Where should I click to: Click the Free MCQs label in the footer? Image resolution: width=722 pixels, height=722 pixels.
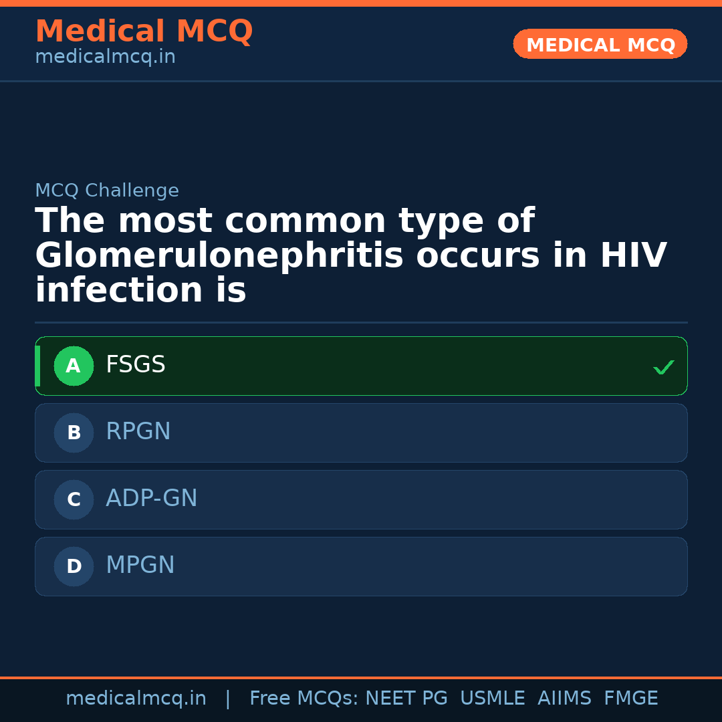pyautogui.click(x=304, y=699)
